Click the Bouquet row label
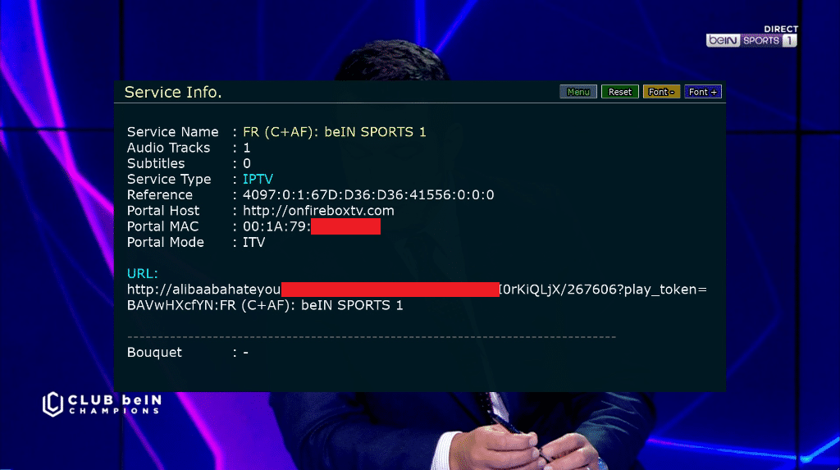The height and width of the screenshot is (470, 840). coord(154,352)
